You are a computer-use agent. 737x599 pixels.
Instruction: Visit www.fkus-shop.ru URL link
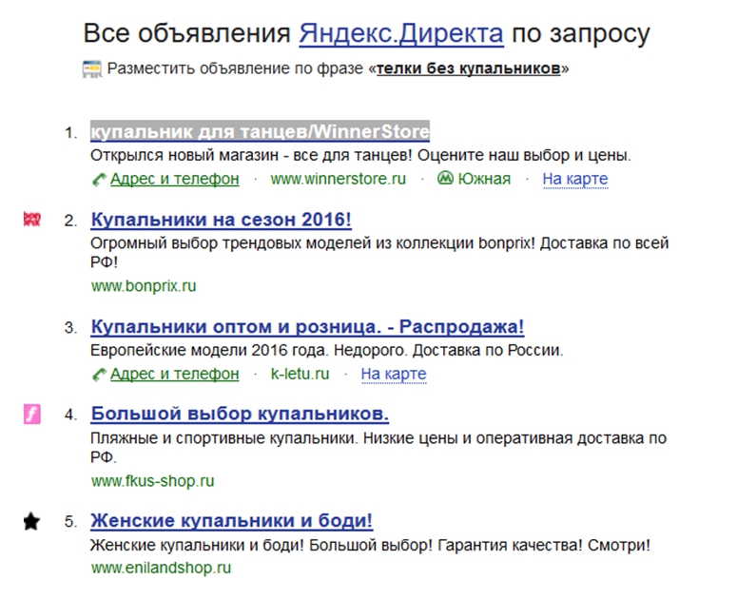(152, 481)
